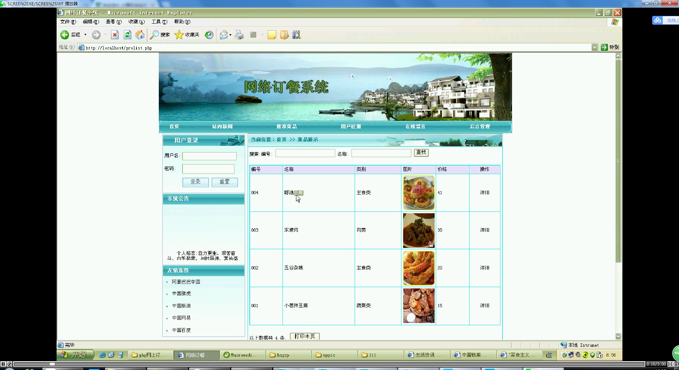This screenshot has width=679, height=370.
Task: Open the 工具 menu
Action: tap(159, 22)
